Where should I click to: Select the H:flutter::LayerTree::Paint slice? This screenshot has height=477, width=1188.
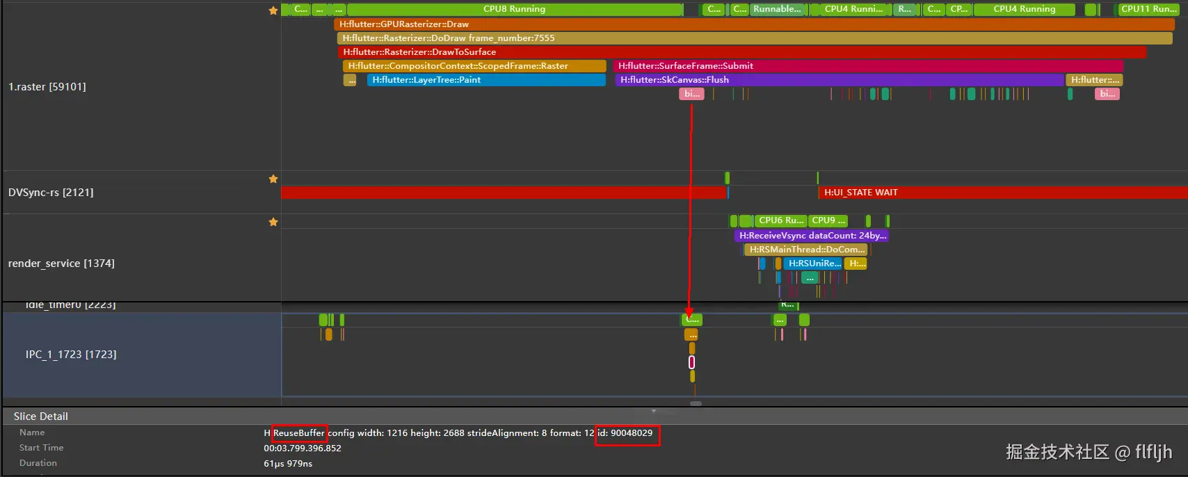click(486, 80)
